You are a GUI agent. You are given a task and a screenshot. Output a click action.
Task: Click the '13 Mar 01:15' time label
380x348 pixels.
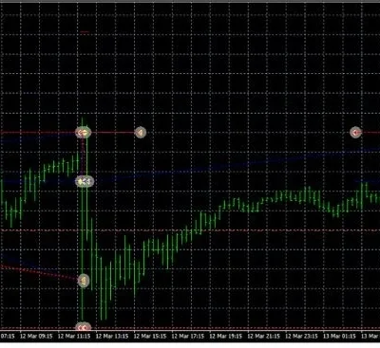[339, 336]
